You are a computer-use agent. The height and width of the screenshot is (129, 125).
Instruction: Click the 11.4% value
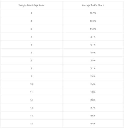[93, 29]
